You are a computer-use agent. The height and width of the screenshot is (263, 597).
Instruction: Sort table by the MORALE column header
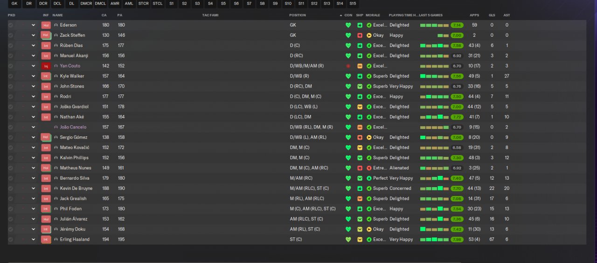coord(373,15)
